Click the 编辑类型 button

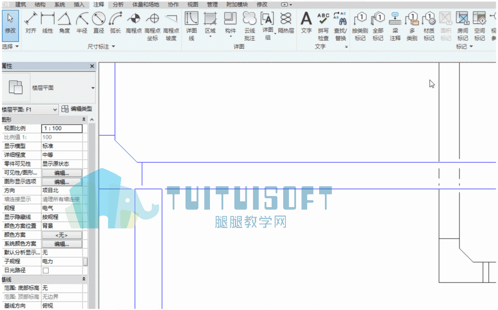[x=77, y=109]
